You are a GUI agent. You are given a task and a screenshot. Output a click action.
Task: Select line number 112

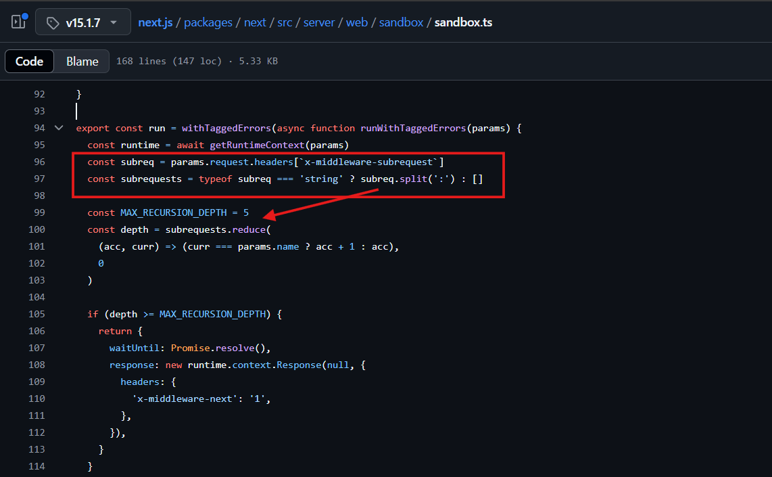point(37,432)
